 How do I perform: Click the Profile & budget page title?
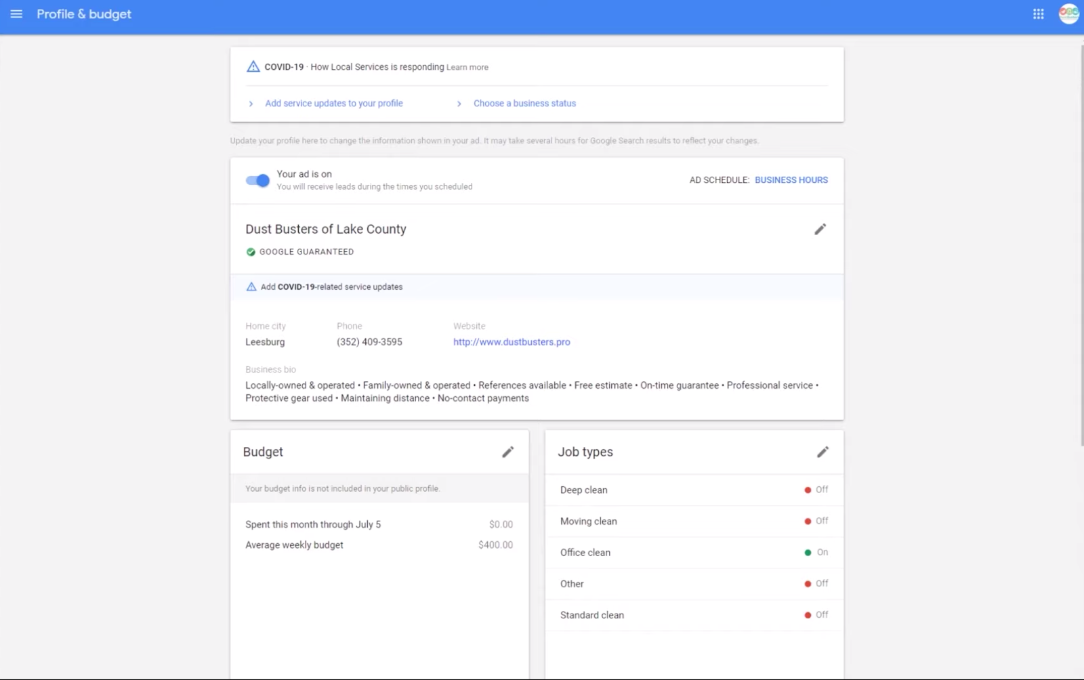(84, 14)
